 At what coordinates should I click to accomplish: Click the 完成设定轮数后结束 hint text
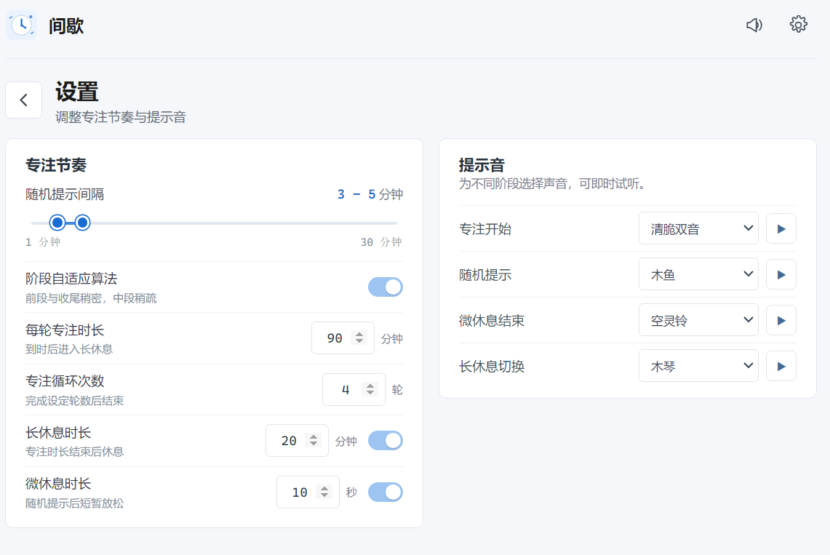pos(75,401)
